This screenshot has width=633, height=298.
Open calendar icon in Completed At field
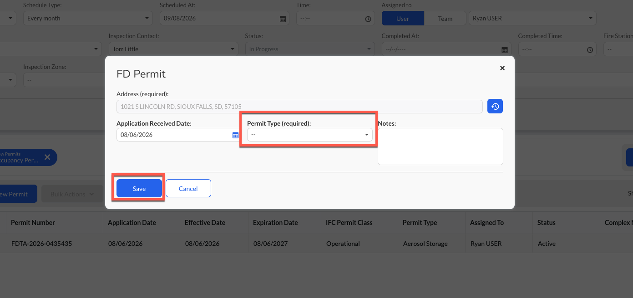point(505,49)
